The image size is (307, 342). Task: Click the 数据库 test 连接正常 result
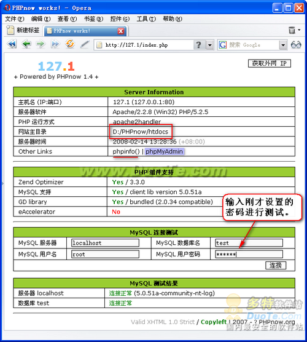(x=120, y=303)
